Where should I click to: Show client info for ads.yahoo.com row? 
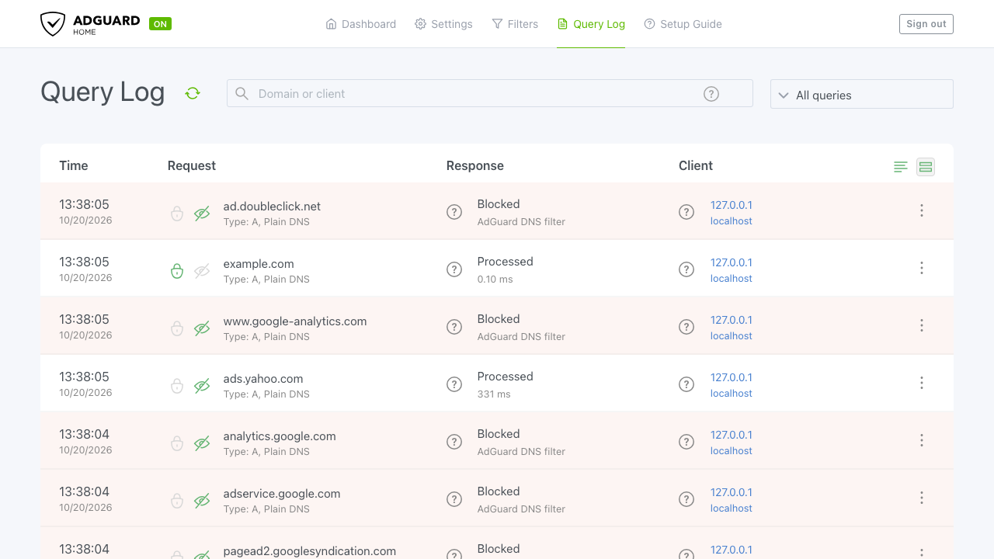(686, 384)
